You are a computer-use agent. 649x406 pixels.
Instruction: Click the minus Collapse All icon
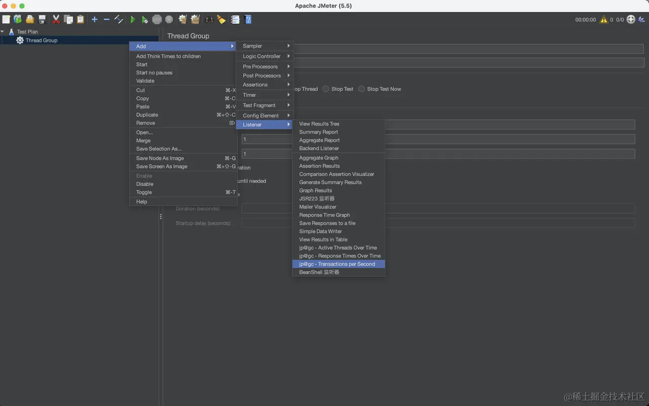click(106, 19)
